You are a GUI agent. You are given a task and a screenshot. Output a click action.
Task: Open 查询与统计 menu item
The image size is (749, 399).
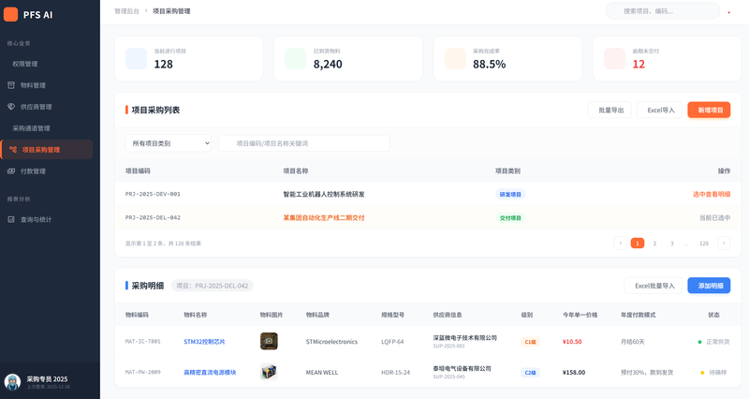pos(36,219)
